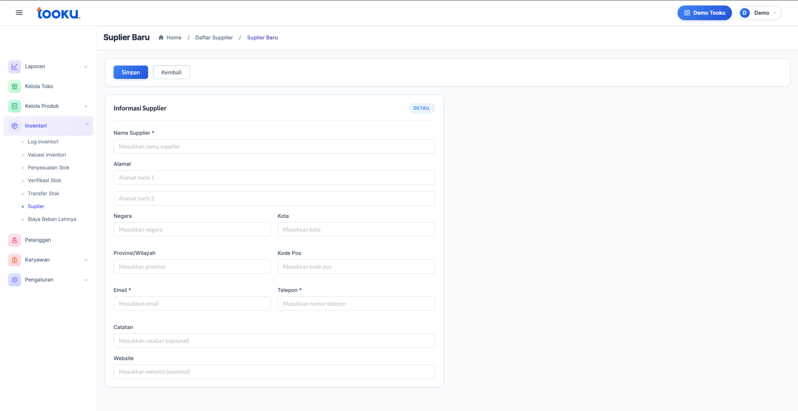Go to Daftar Supplier breadcrumb link
The image size is (798, 411).
[214, 37]
